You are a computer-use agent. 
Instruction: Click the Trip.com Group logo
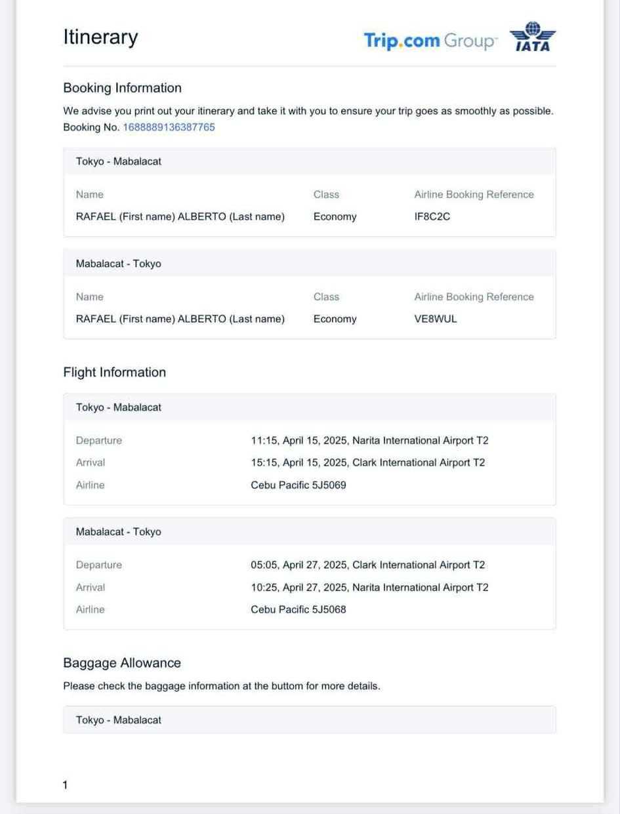pyautogui.click(x=430, y=41)
